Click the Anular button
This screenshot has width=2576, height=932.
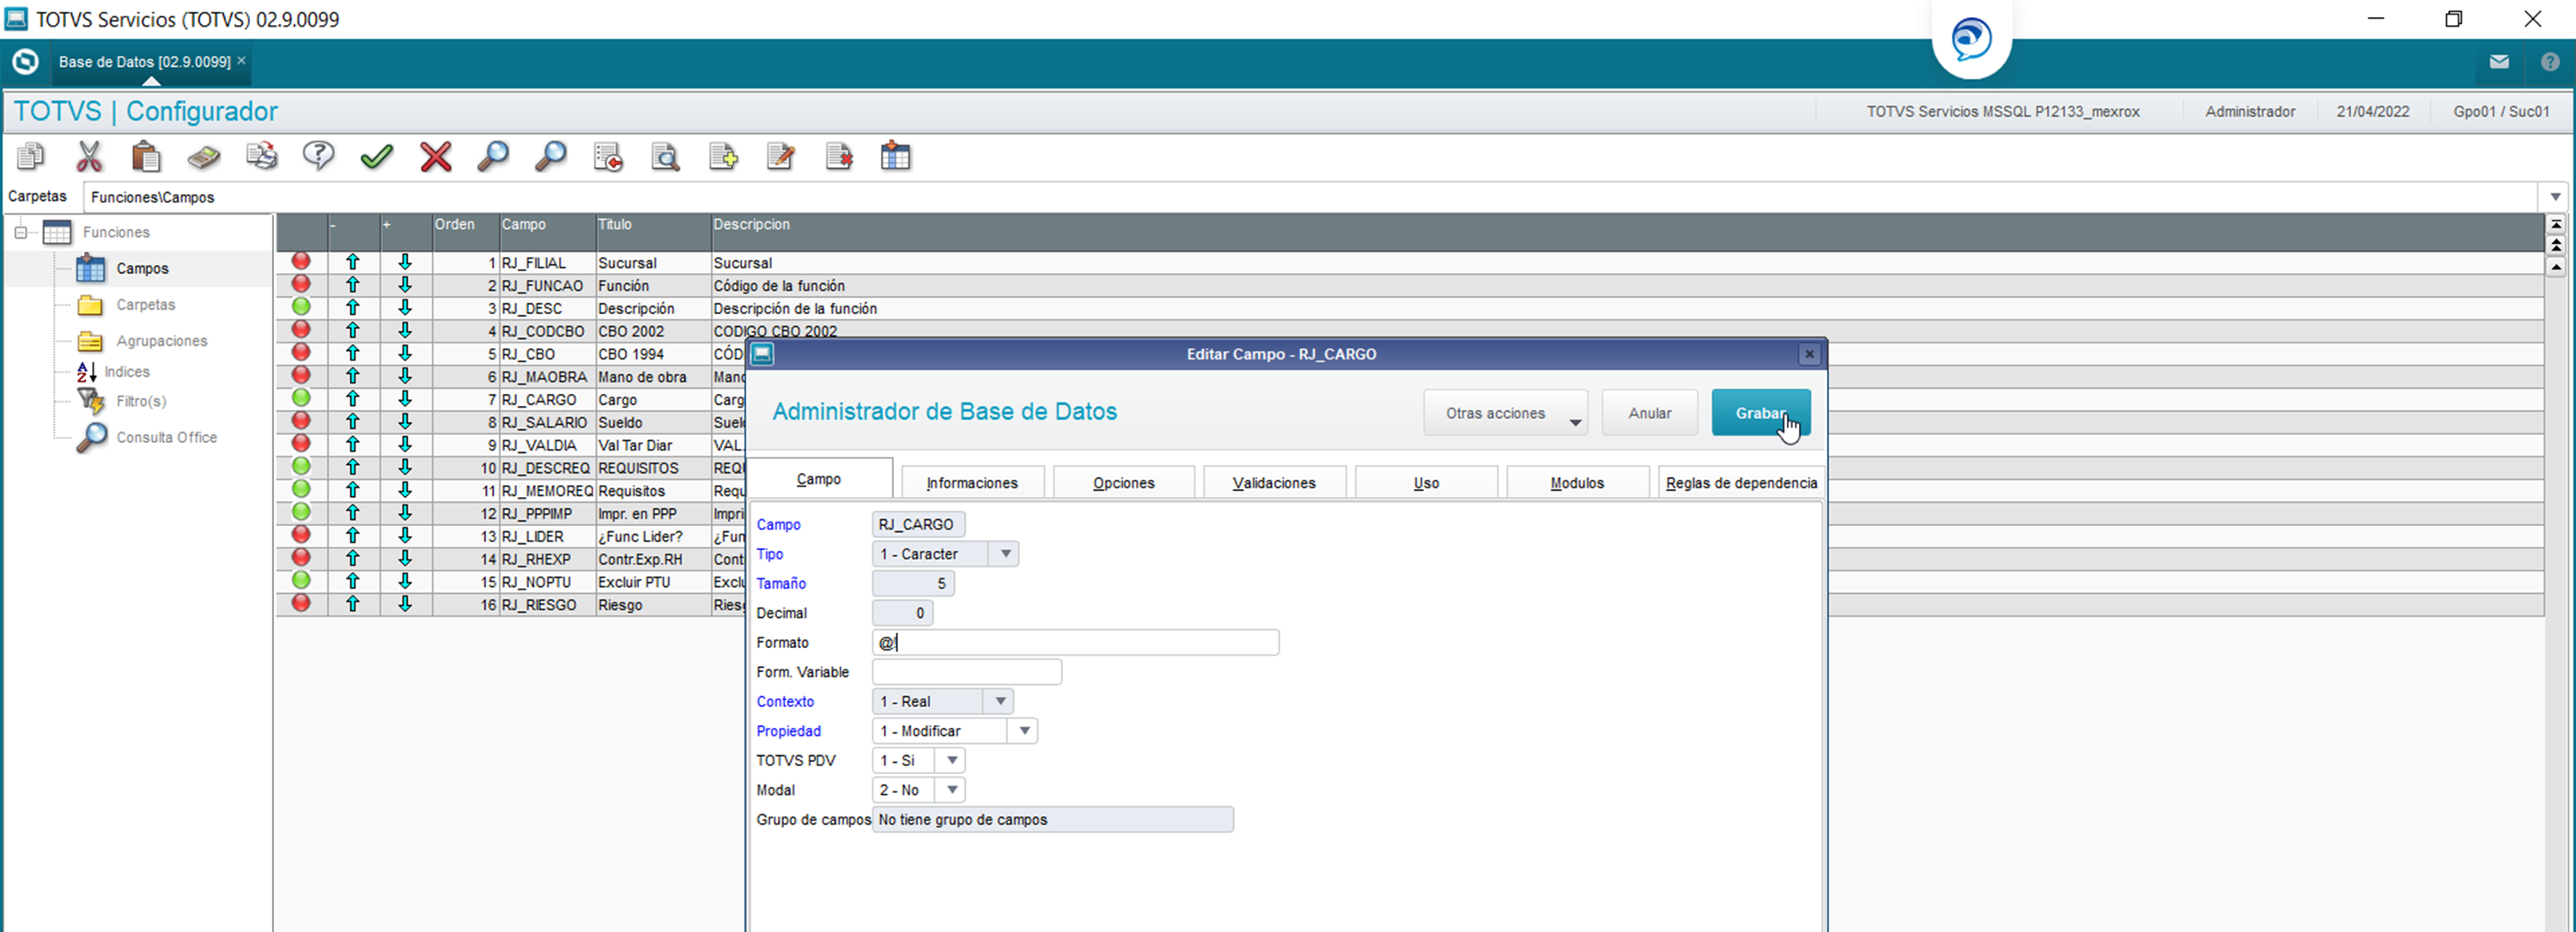point(1650,414)
